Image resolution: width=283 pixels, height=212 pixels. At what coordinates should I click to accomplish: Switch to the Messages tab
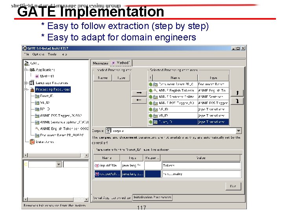click(x=100, y=63)
